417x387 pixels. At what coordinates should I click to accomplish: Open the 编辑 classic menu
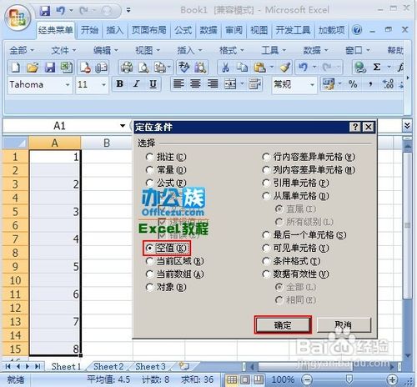click(106, 50)
